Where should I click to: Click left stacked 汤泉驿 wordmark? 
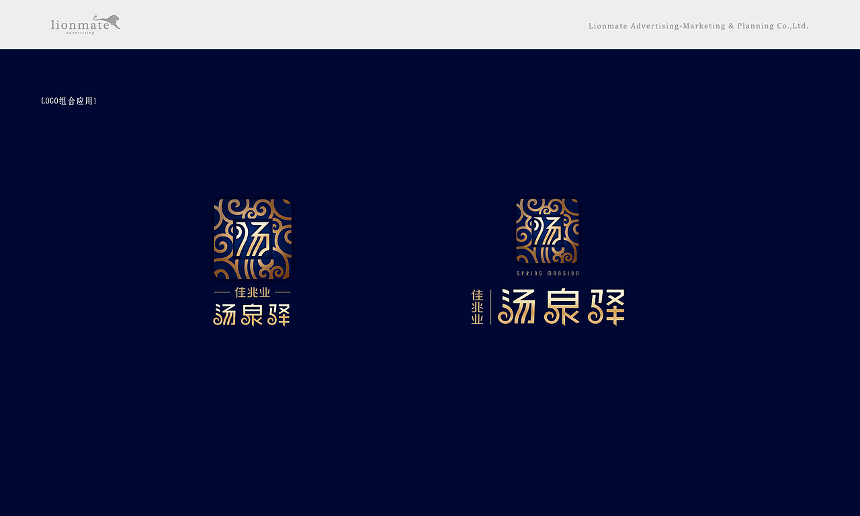(x=252, y=314)
